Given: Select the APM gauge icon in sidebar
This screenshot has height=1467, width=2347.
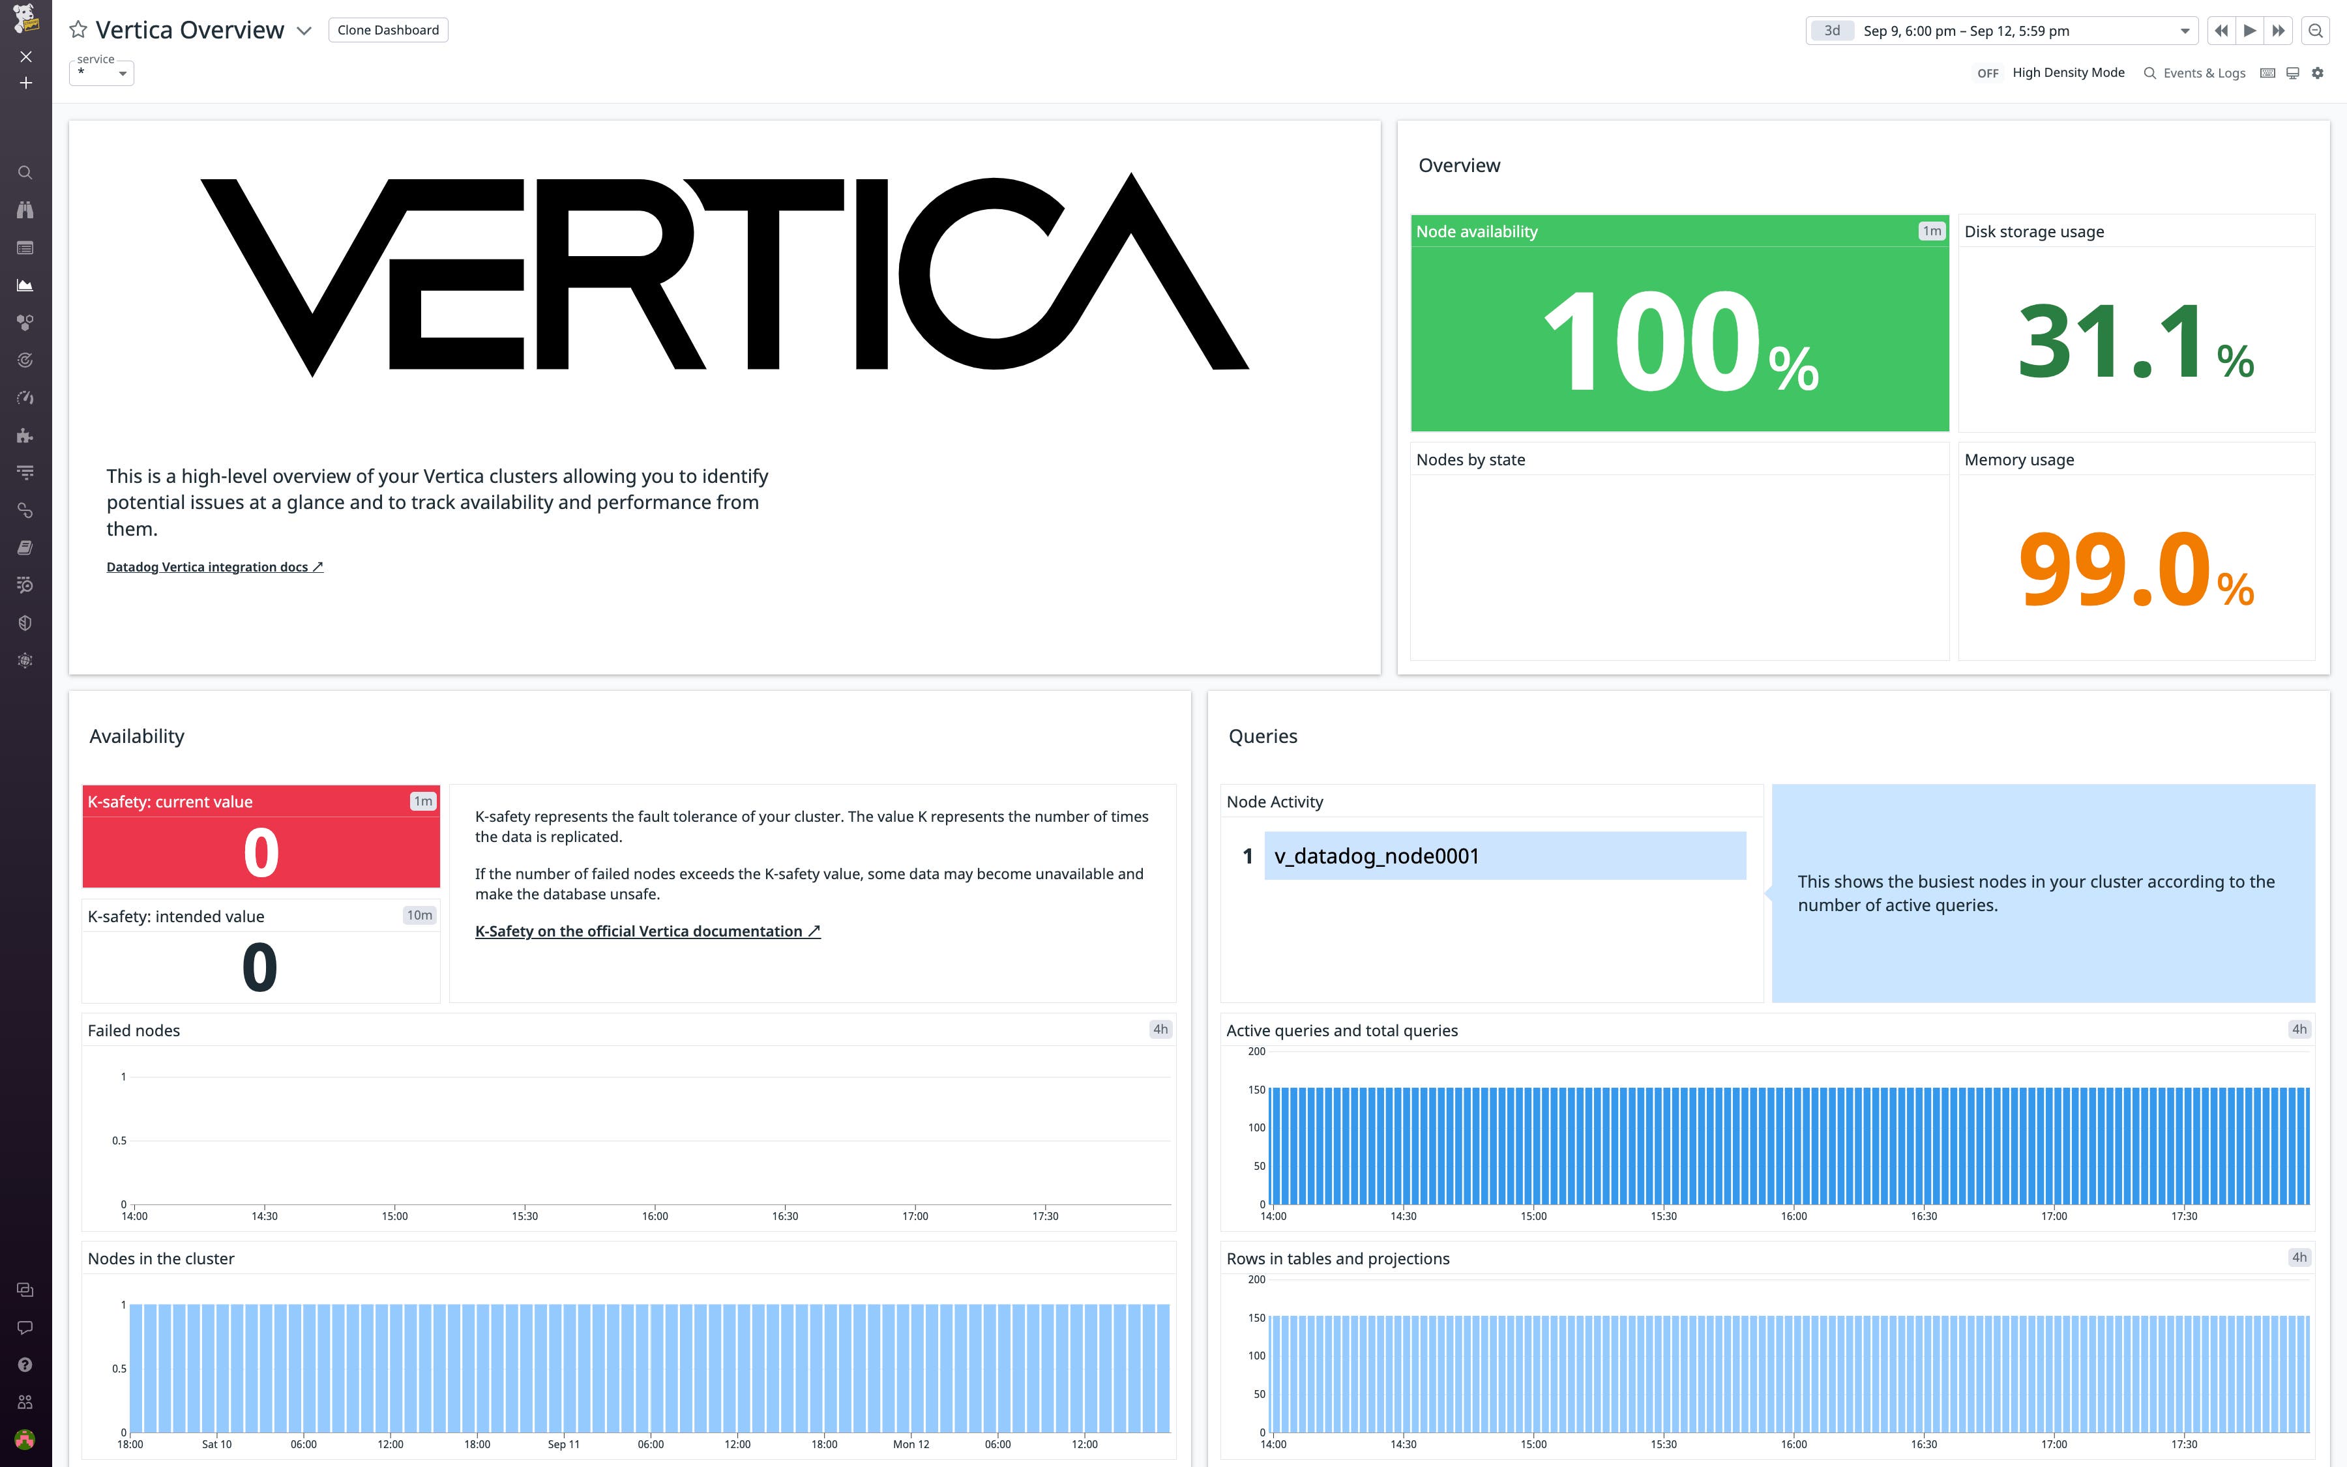Looking at the screenshot, I should point(25,398).
